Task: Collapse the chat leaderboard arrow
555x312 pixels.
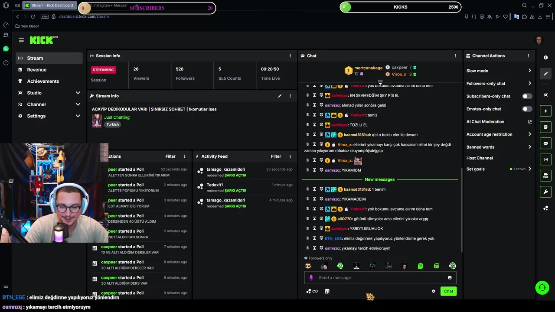Action: click(380, 82)
